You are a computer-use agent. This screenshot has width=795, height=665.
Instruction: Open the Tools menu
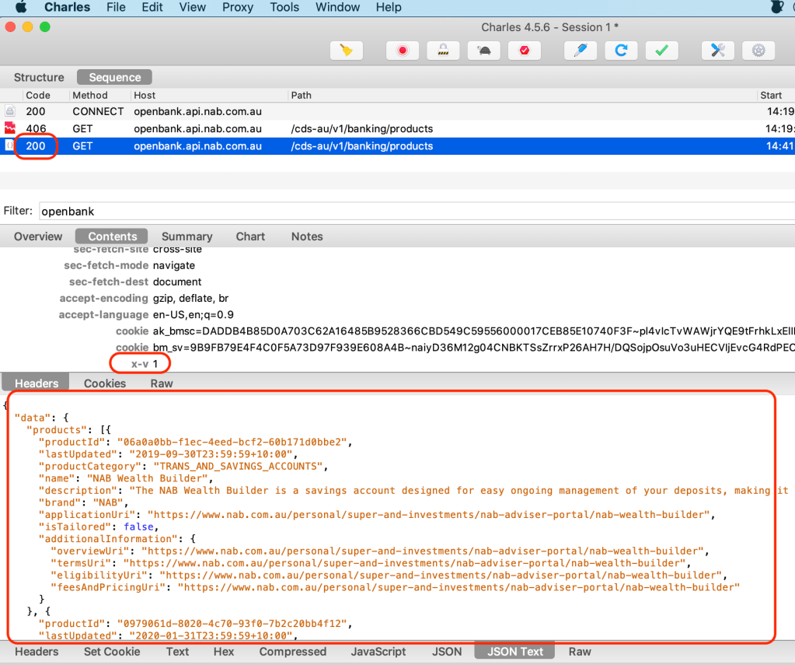[x=284, y=7]
